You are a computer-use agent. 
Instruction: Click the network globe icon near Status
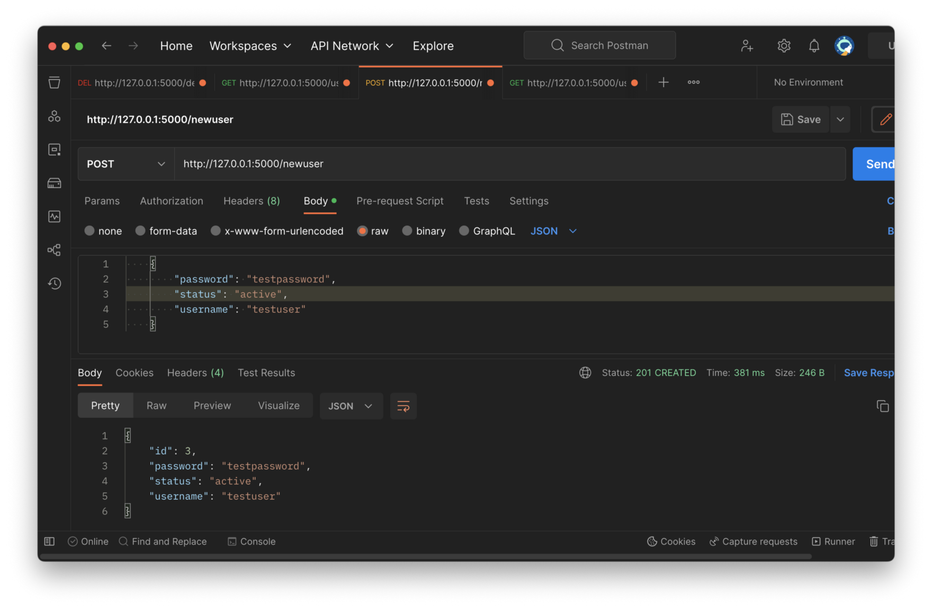(x=585, y=373)
